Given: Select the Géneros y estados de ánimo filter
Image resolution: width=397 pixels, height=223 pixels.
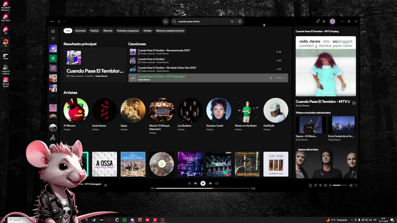Looking at the screenshot, I should (x=170, y=31).
